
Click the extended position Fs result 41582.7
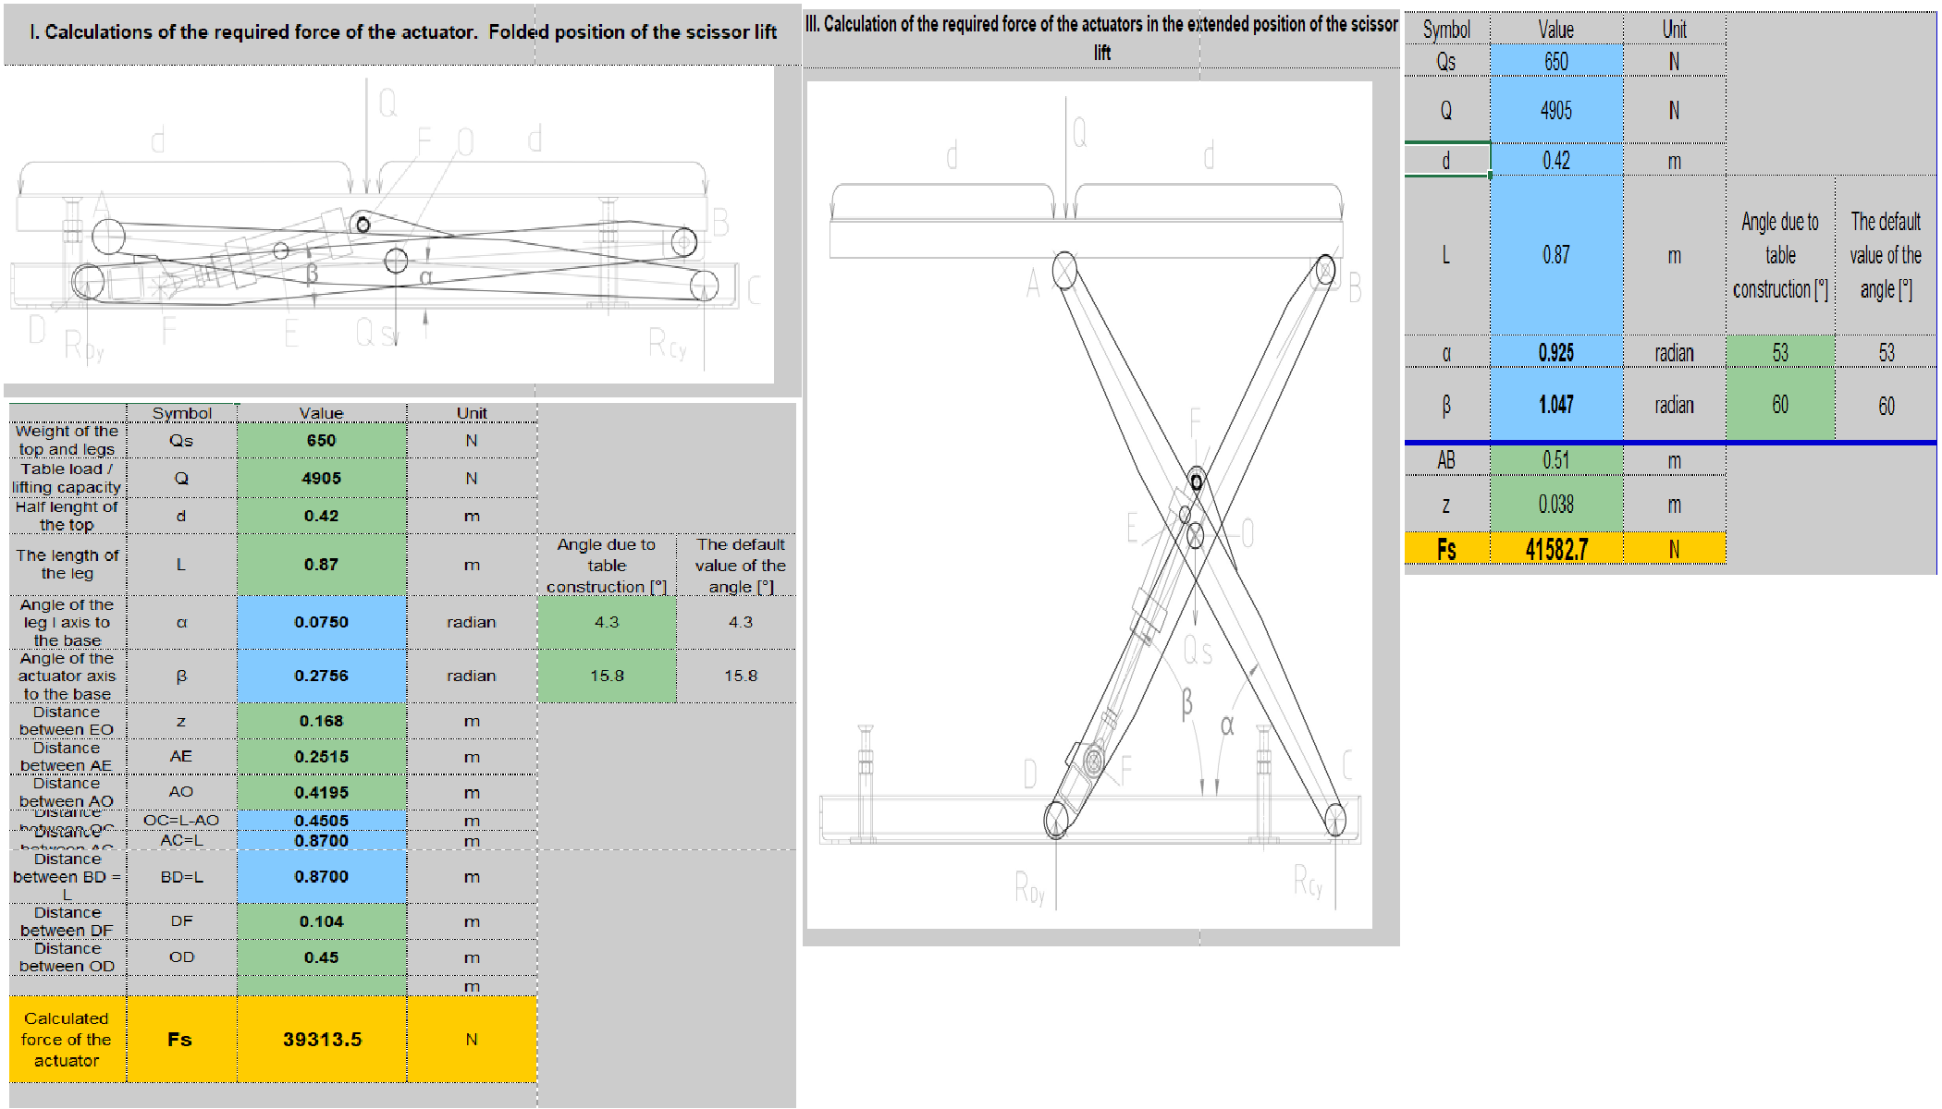point(1555,550)
